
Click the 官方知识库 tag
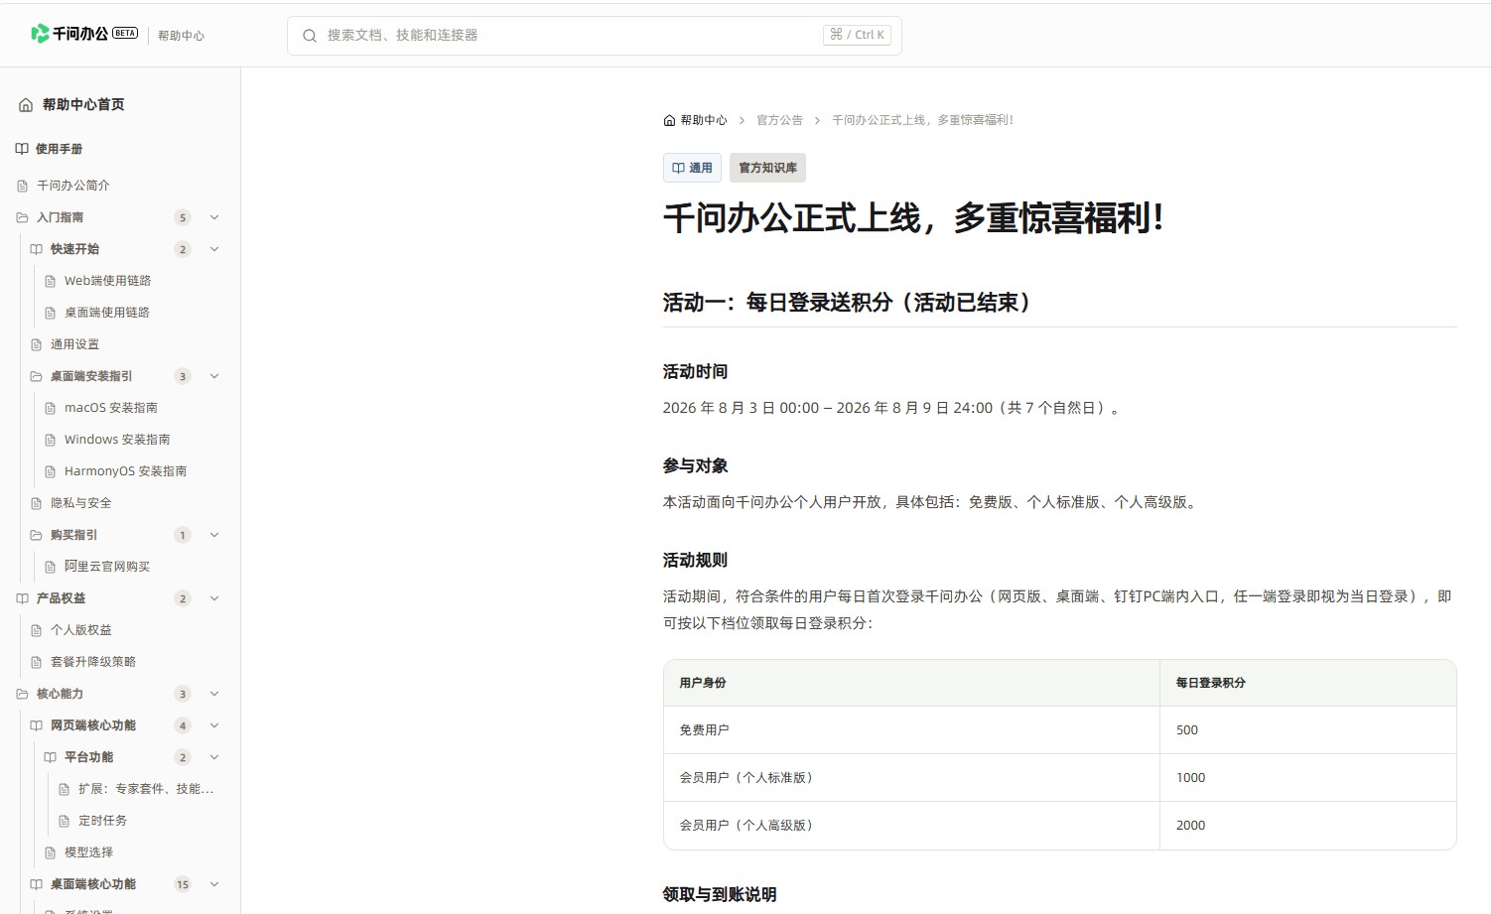(x=767, y=168)
